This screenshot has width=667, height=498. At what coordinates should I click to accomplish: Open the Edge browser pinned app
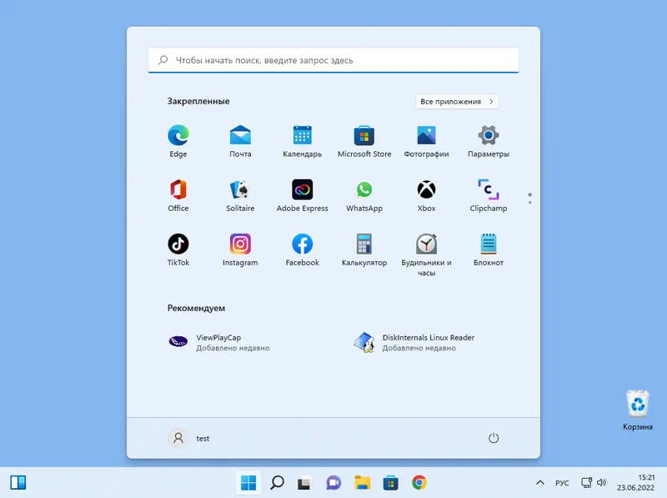tap(178, 141)
